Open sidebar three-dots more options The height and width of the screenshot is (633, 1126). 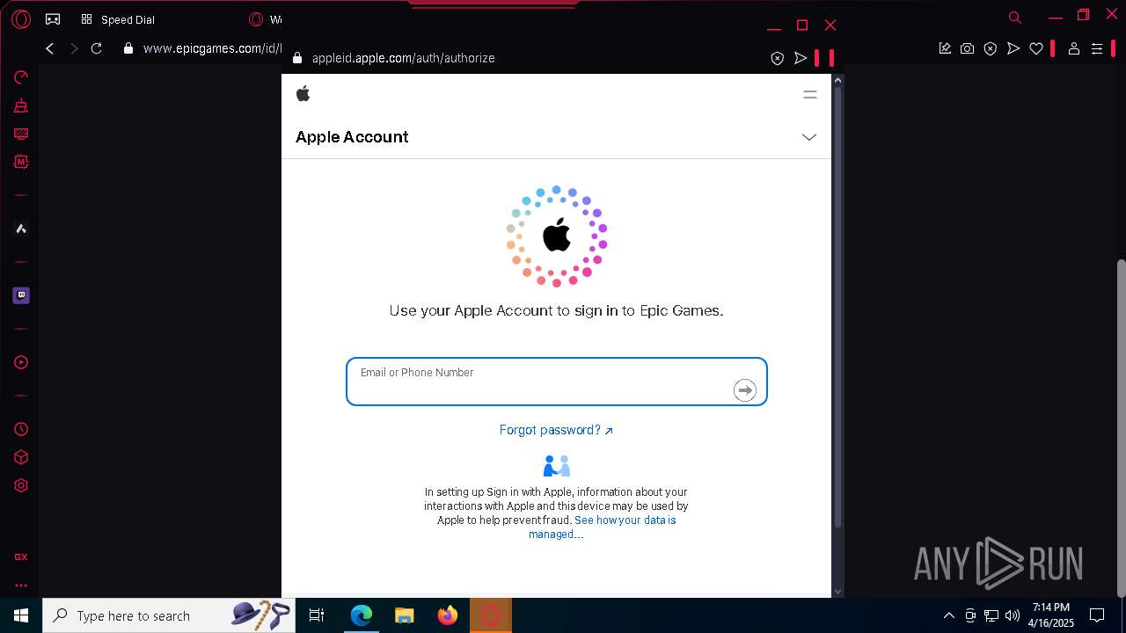tap(21, 586)
